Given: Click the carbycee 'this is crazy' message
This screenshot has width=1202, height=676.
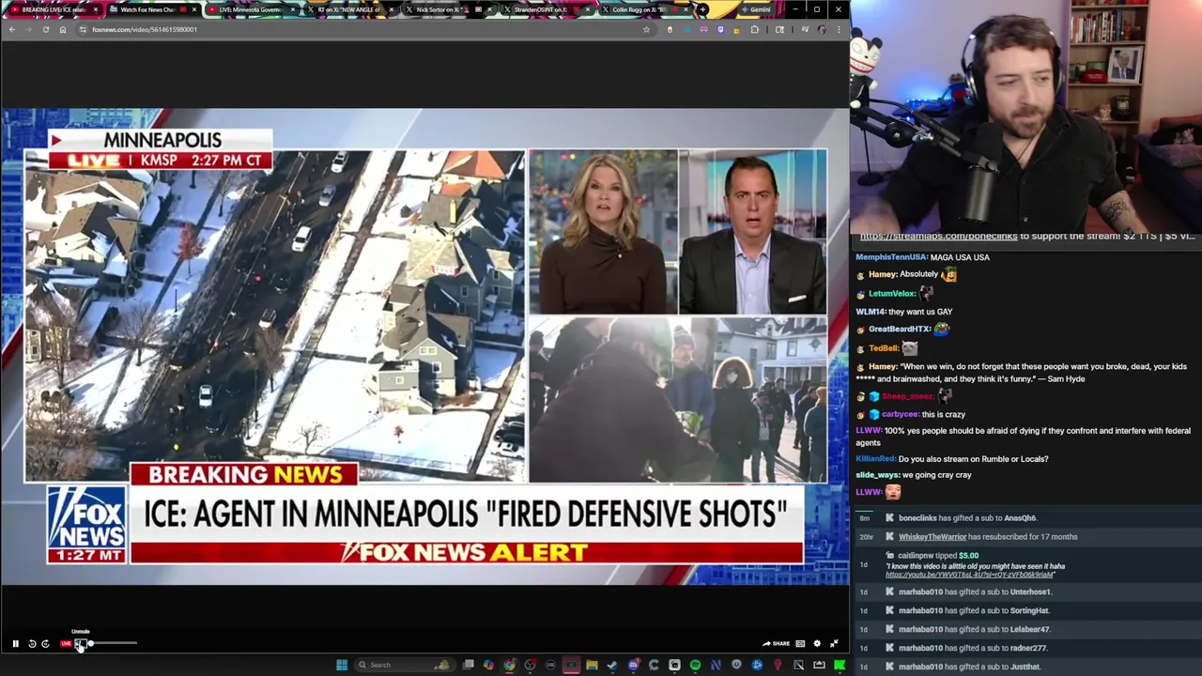Looking at the screenshot, I should [910, 414].
